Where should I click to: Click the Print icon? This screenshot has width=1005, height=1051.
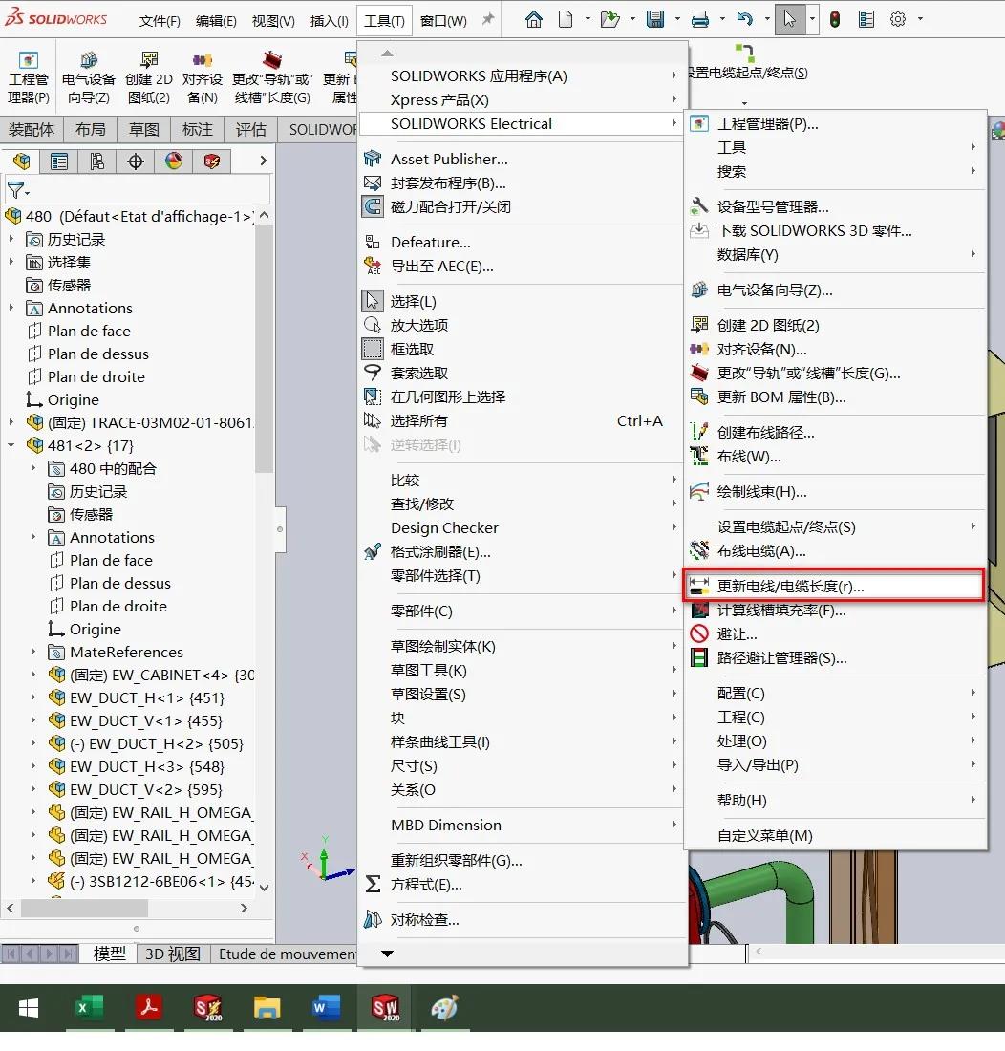click(x=699, y=19)
